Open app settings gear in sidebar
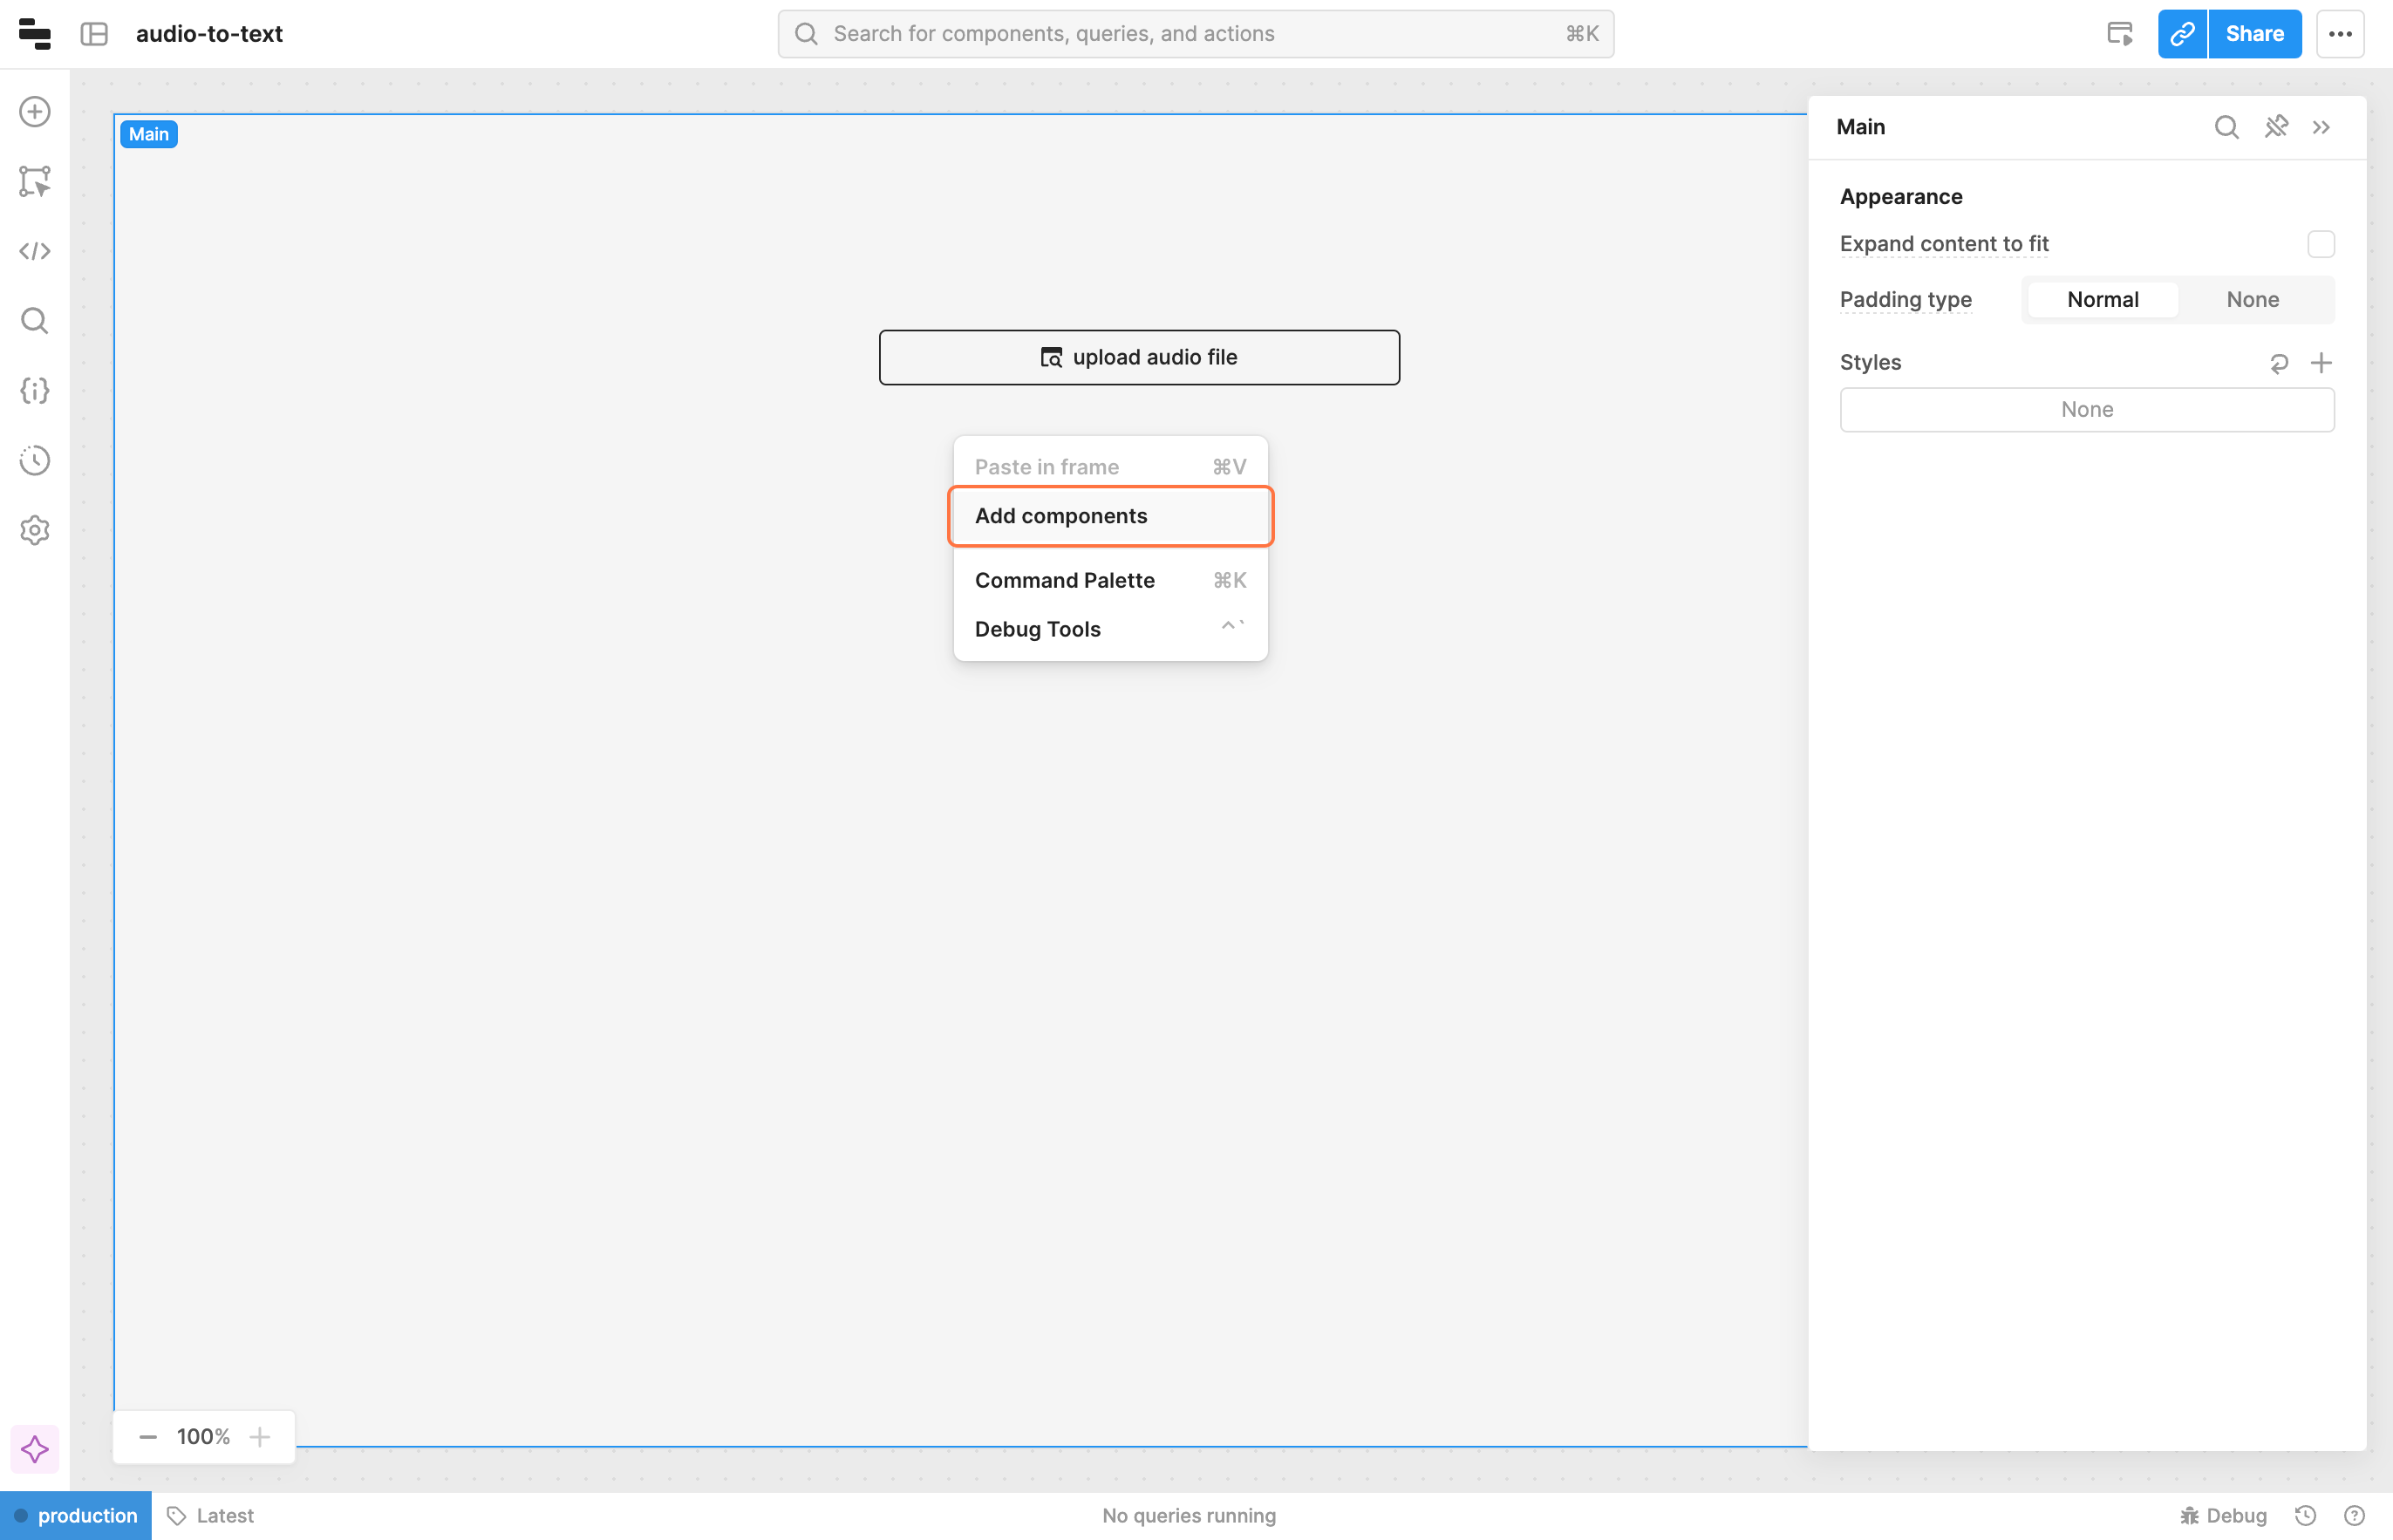Image resolution: width=2393 pixels, height=1540 pixels. coord(35,530)
